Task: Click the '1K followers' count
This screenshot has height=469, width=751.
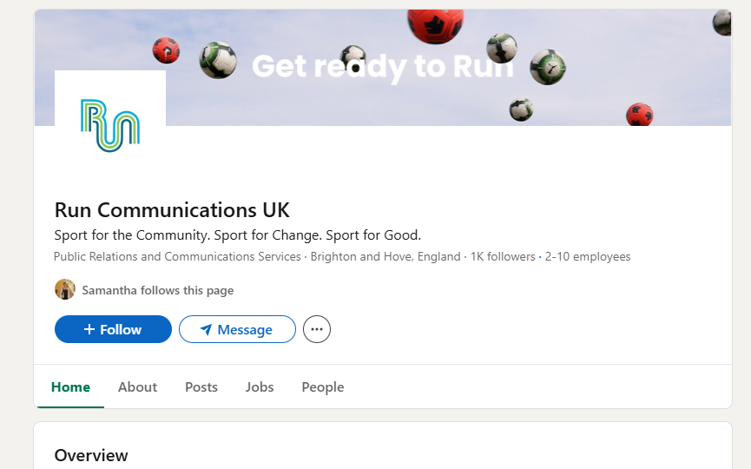Action: click(503, 257)
